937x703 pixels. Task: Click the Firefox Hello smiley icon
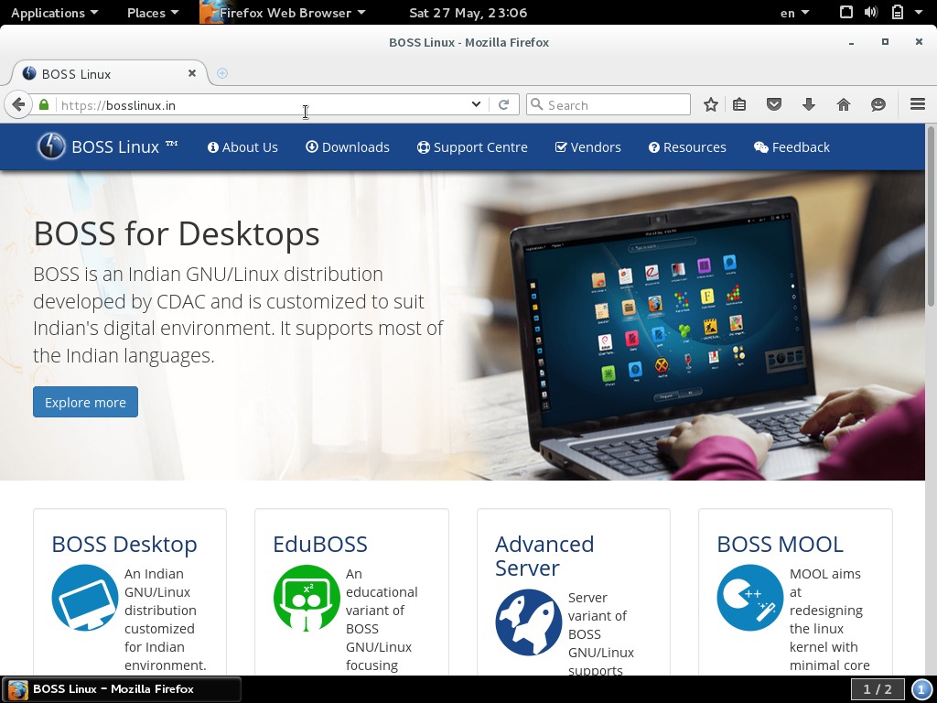pyautogui.click(x=878, y=104)
